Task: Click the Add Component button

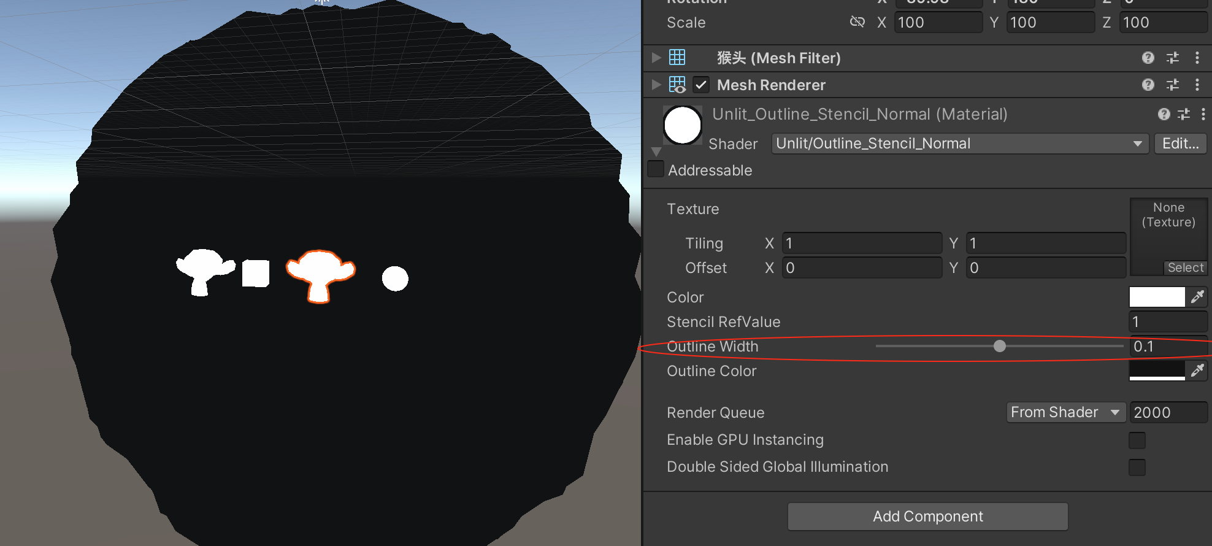Action: [927, 517]
